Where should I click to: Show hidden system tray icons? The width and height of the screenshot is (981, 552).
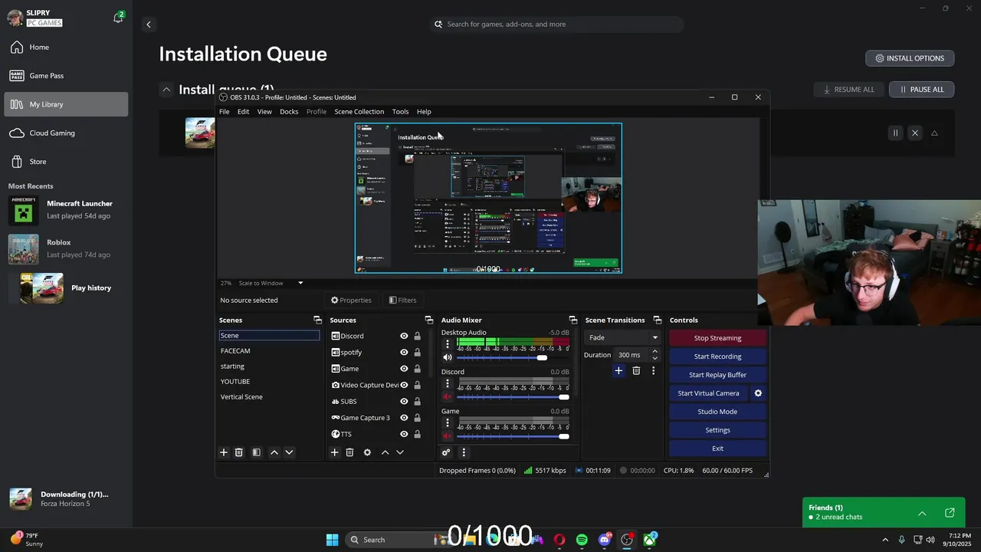tap(885, 540)
